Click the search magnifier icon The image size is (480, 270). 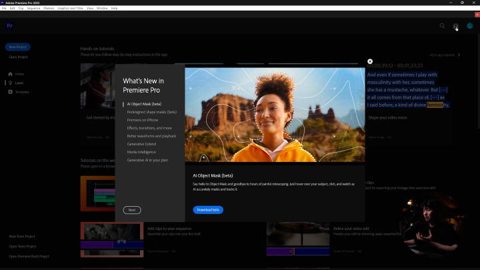coord(442,26)
